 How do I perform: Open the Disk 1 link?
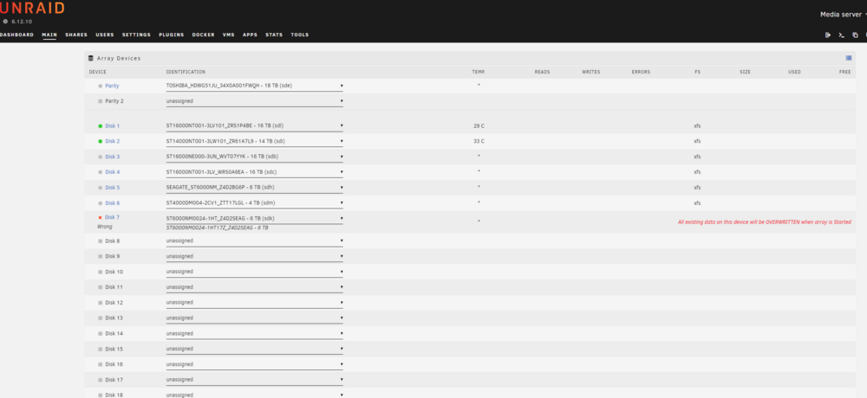(112, 125)
